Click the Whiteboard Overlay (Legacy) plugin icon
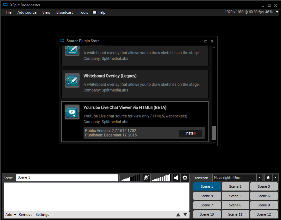The height and width of the screenshot is (220, 281). [72, 80]
